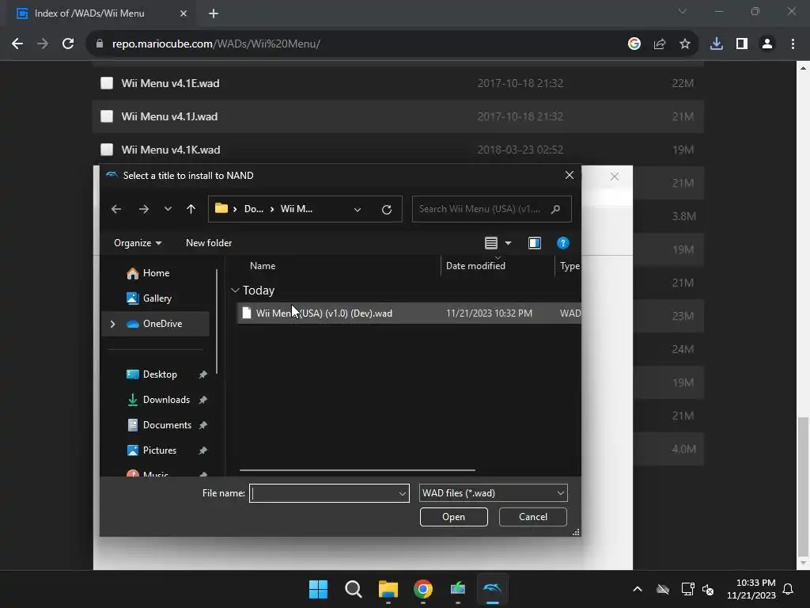
Task: Open Chrome profile icon
Action: pyautogui.click(x=767, y=44)
